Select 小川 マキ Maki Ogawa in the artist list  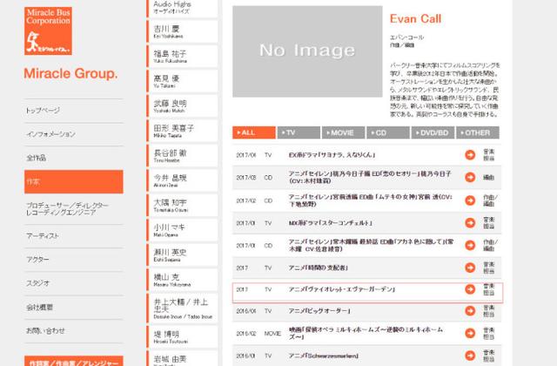[182, 230]
